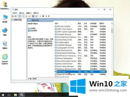Sort by the 名称 column header
The width and height of the screenshot is (130, 97).
[56, 23]
